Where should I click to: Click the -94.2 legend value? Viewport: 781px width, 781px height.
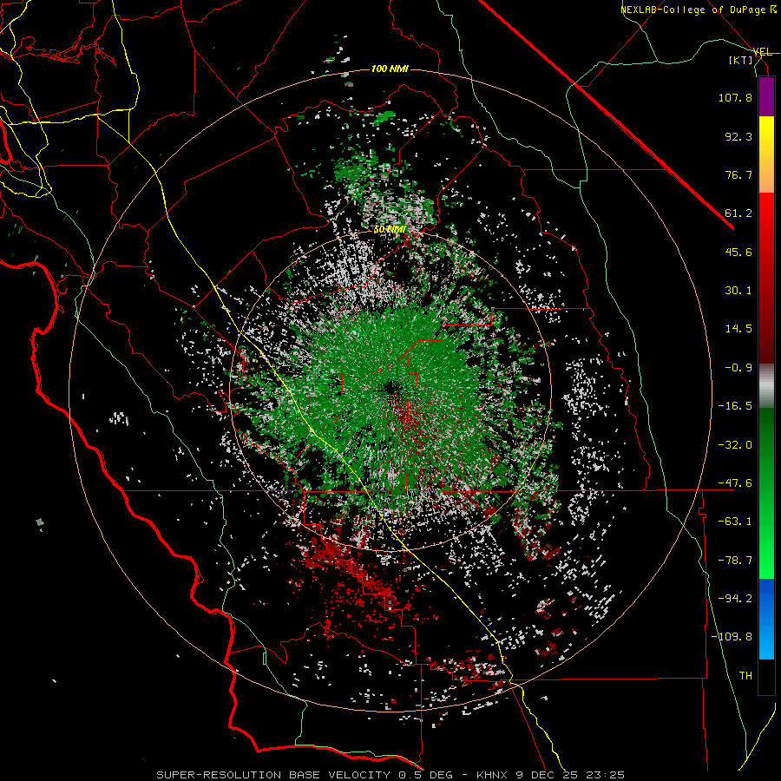735,599
